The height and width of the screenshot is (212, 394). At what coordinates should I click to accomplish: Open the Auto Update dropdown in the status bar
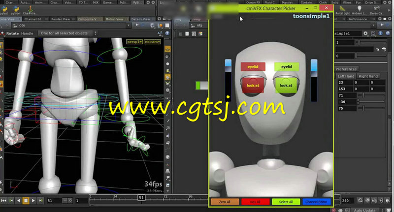click(x=367, y=210)
